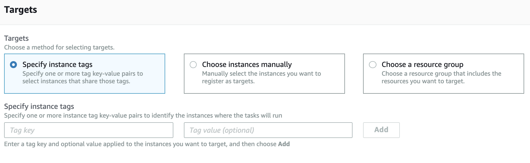The height and width of the screenshot is (163, 530).
Task: Click resource group card description text
Action: point(441,77)
